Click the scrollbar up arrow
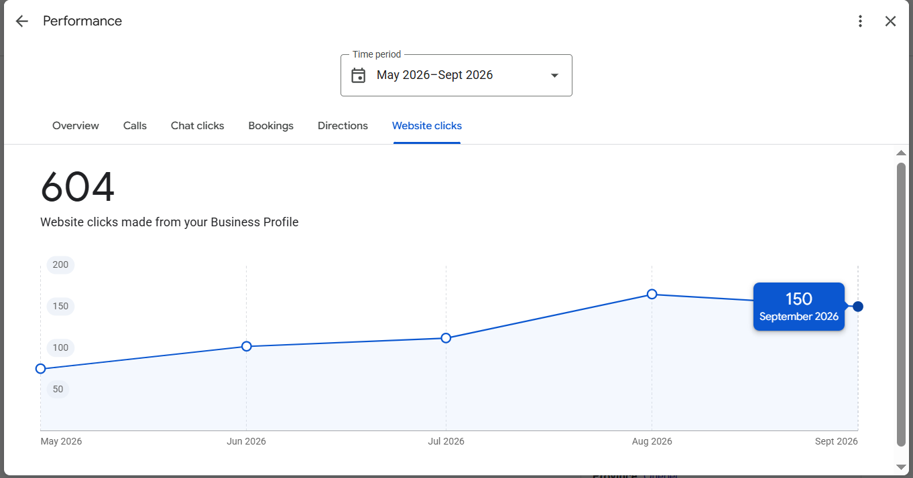Viewport: 913px width, 478px height. pos(902,153)
